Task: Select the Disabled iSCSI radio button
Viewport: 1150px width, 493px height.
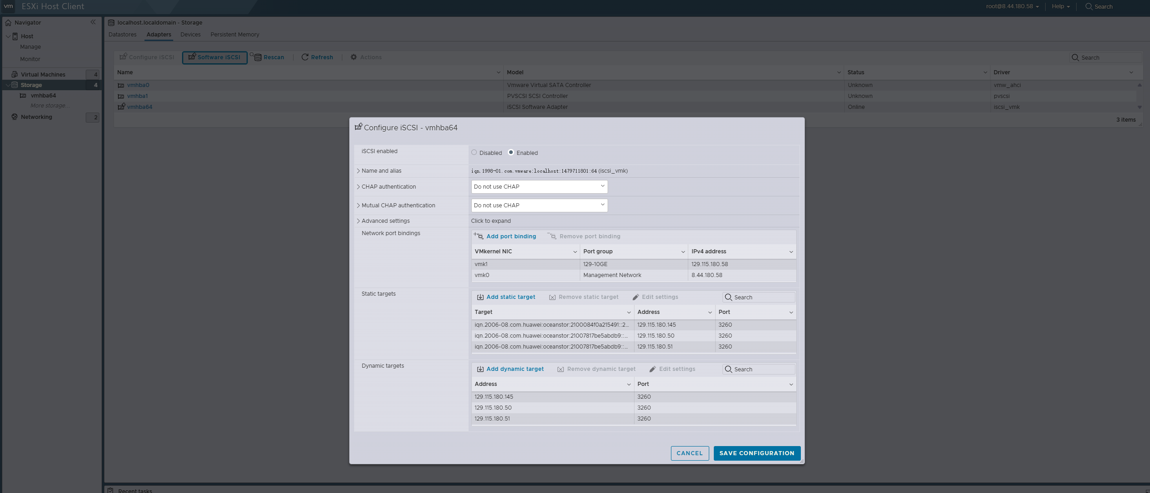Action: point(474,153)
